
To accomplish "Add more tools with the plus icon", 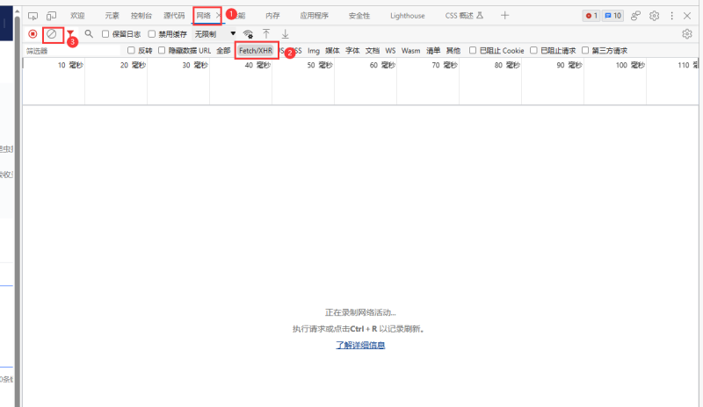I will [504, 16].
